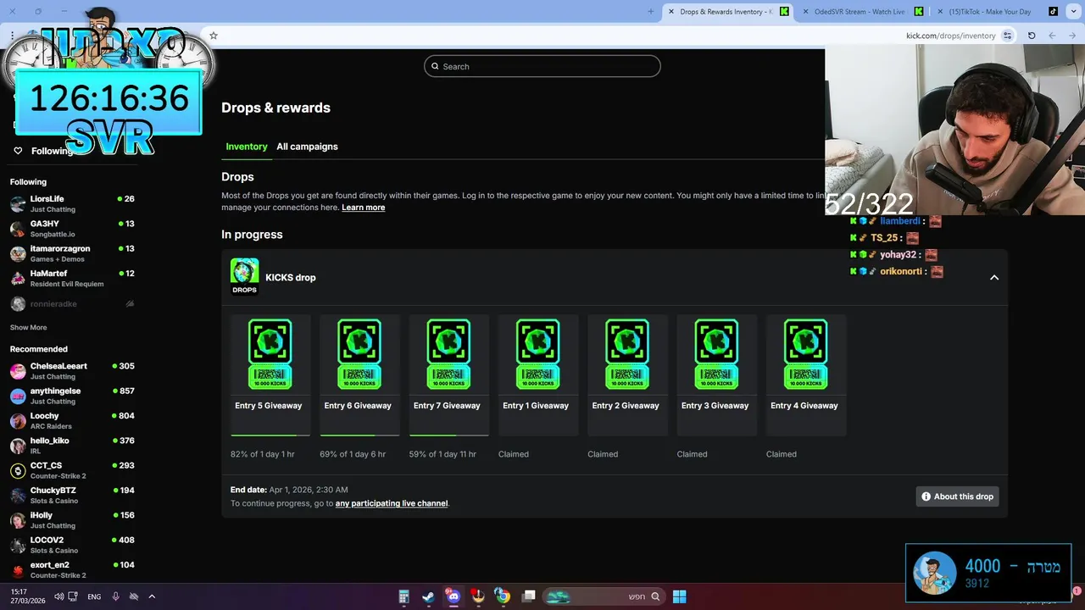Click the Entry 3 Giveaway reward image
Viewport: 1085px width, 610px height.
pyautogui.click(x=716, y=354)
